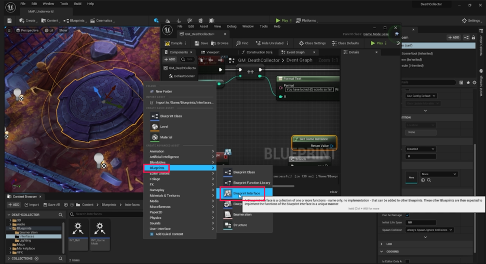Viewport: 486px width, 264px height.
Task: Choose Material from the context menu
Action: (180, 137)
